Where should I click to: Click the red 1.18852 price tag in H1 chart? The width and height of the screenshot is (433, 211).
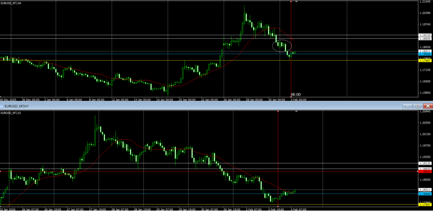pos(425,172)
